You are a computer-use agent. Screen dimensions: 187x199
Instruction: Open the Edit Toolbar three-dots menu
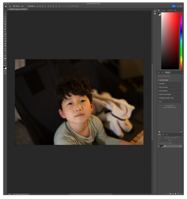tap(5, 63)
